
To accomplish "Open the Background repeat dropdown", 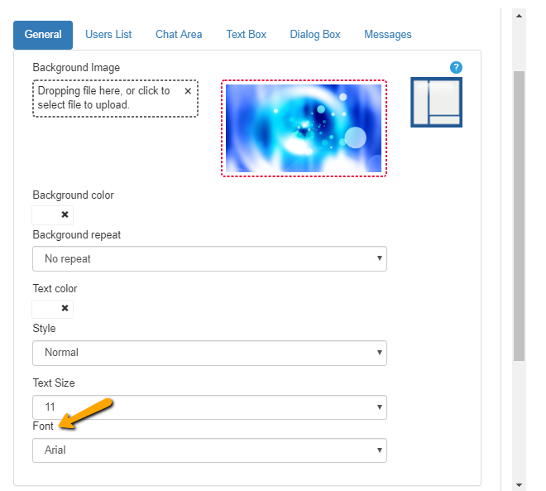I will coord(209,258).
